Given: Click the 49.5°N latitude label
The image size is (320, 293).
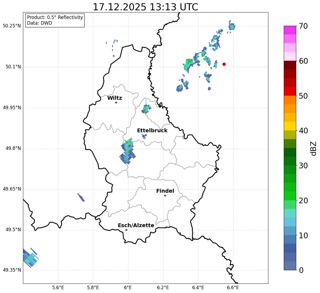Looking at the screenshot, I should [13, 230].
